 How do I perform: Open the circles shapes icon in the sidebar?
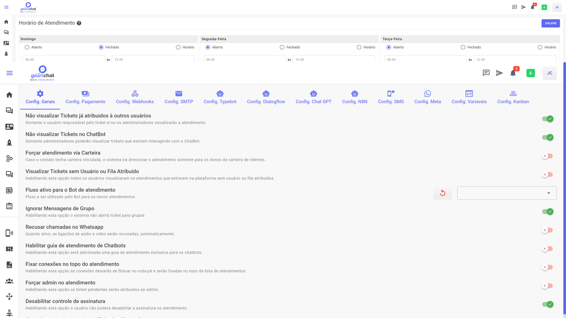point(10,158)
